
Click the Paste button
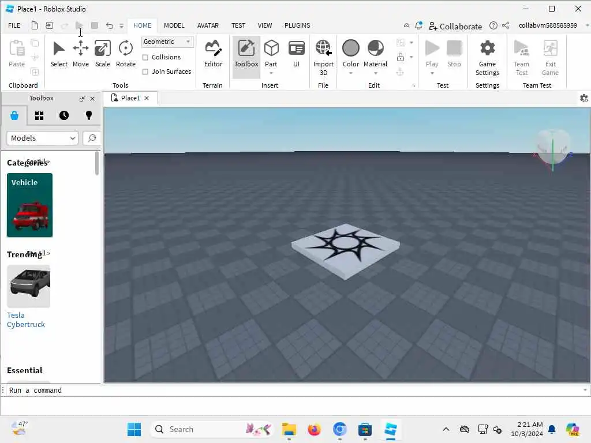point(17,54)
